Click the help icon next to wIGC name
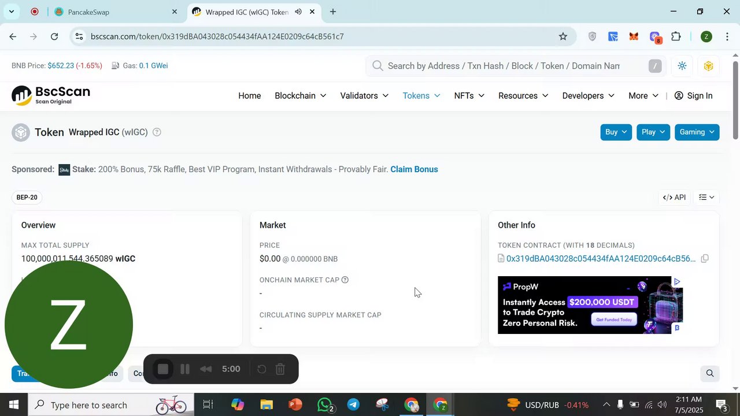The width and height of the screenshot is (740, 416). click(x=157, y=132)
